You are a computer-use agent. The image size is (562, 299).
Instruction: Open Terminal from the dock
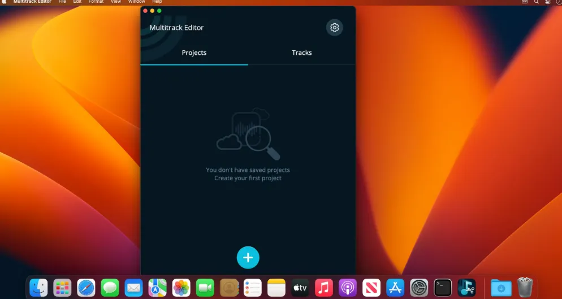tap(443, 288)
